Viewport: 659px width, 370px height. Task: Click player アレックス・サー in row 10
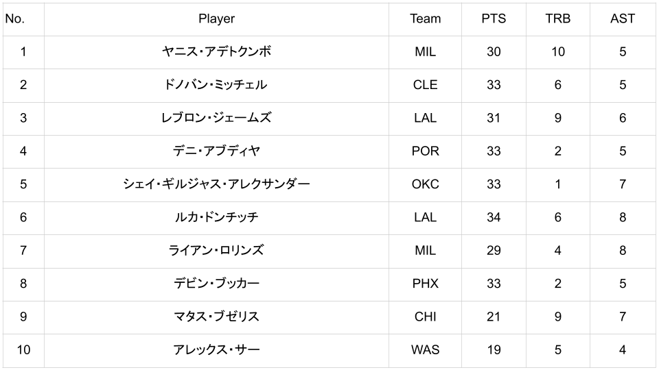click(216, 350)
